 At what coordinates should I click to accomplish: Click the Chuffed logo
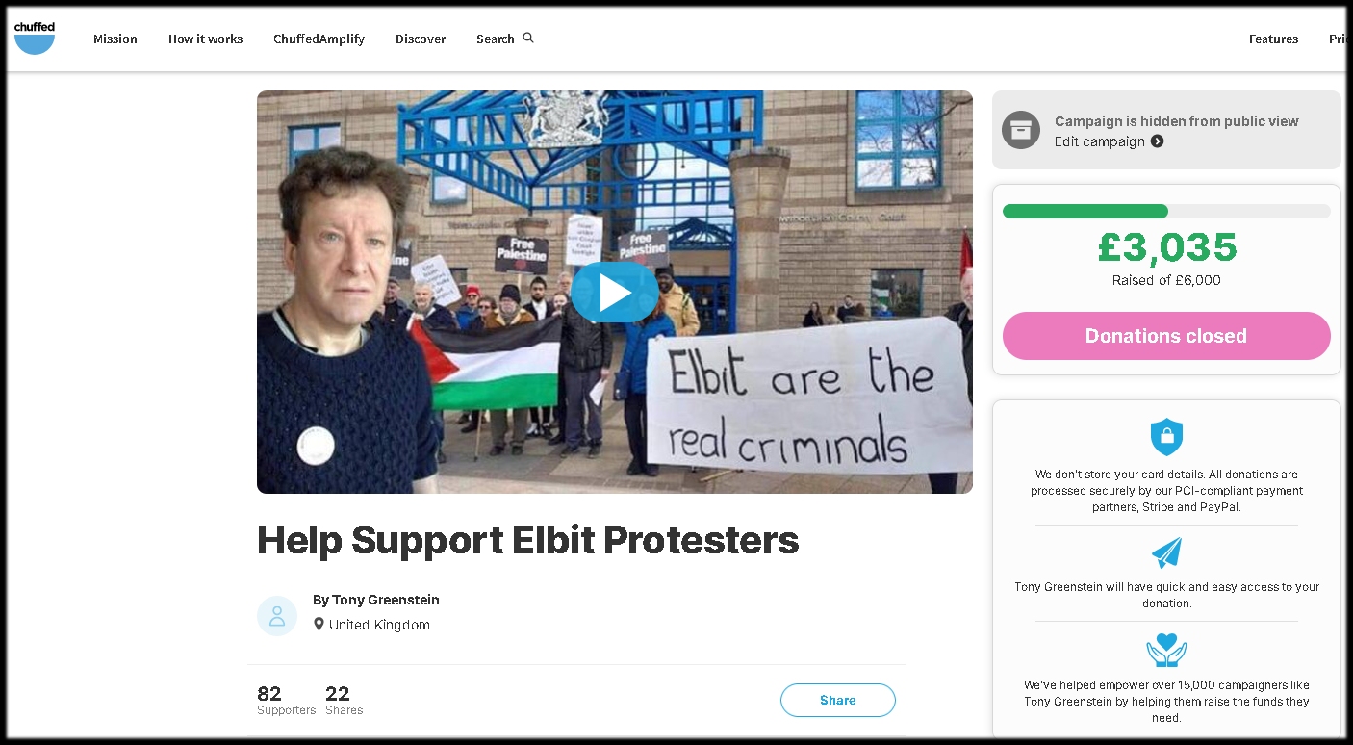coord(35,38)
